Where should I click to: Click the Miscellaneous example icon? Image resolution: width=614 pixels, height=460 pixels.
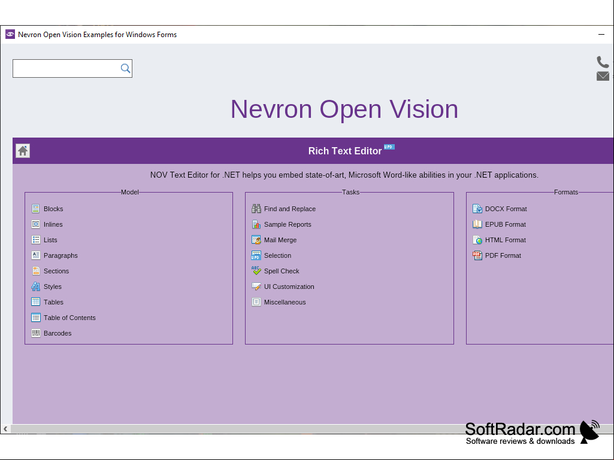(256, 302)
